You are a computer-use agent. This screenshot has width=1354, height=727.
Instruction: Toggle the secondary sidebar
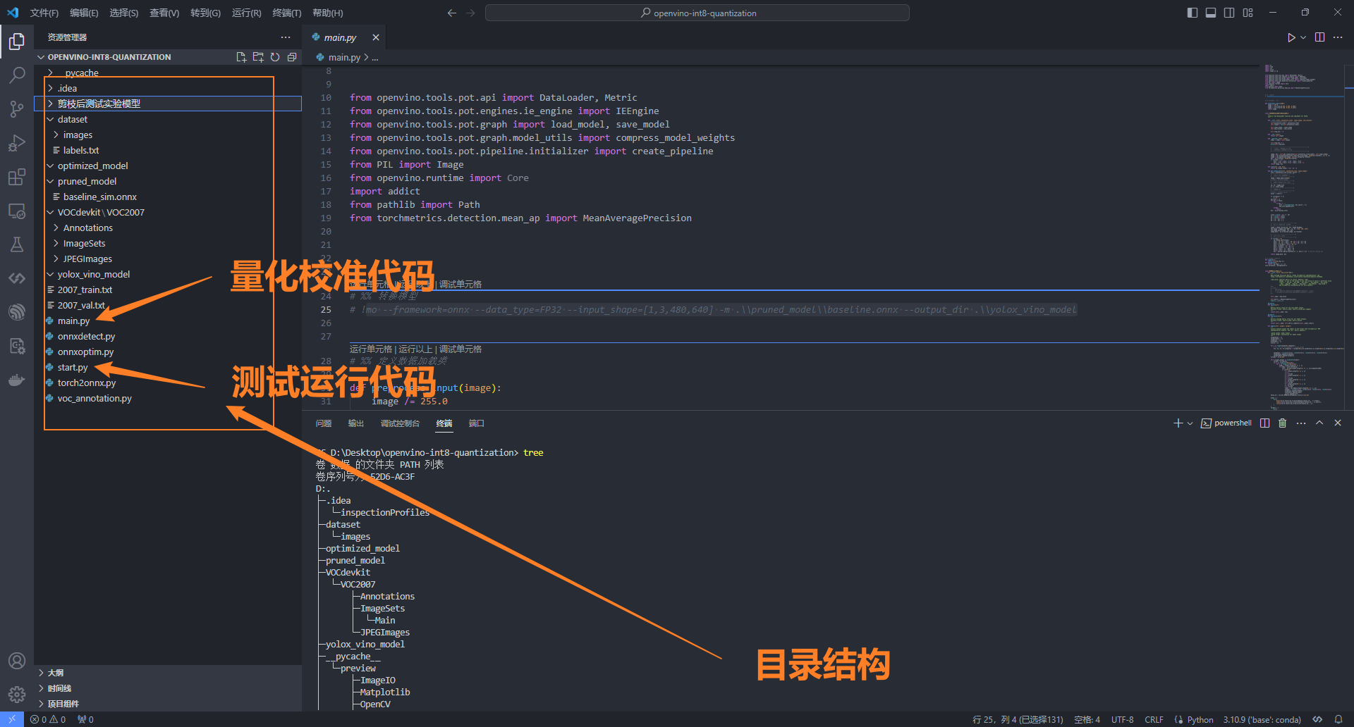(x=1229, y=12)
